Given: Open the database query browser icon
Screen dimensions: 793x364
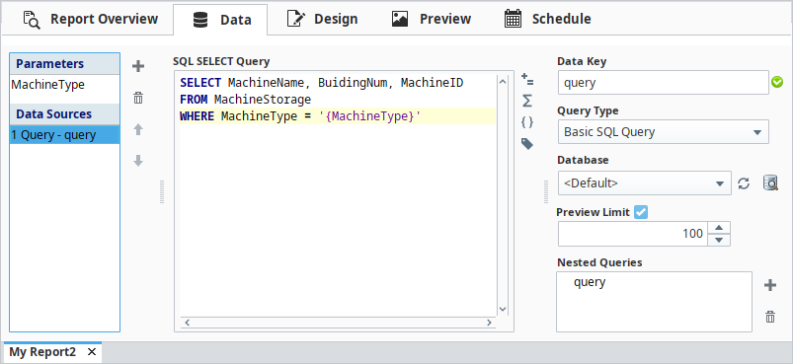Looking at the screenshot, I should [770, 182].
